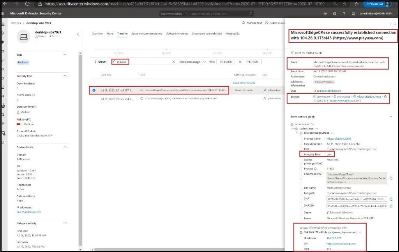Click the header search magnifier icon
The height and width of the screenshot is (252, 399).
tap(251, 14)
